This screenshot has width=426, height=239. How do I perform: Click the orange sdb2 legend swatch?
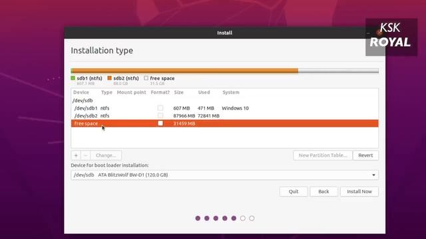pyautogui.click(x=109, y=78)
